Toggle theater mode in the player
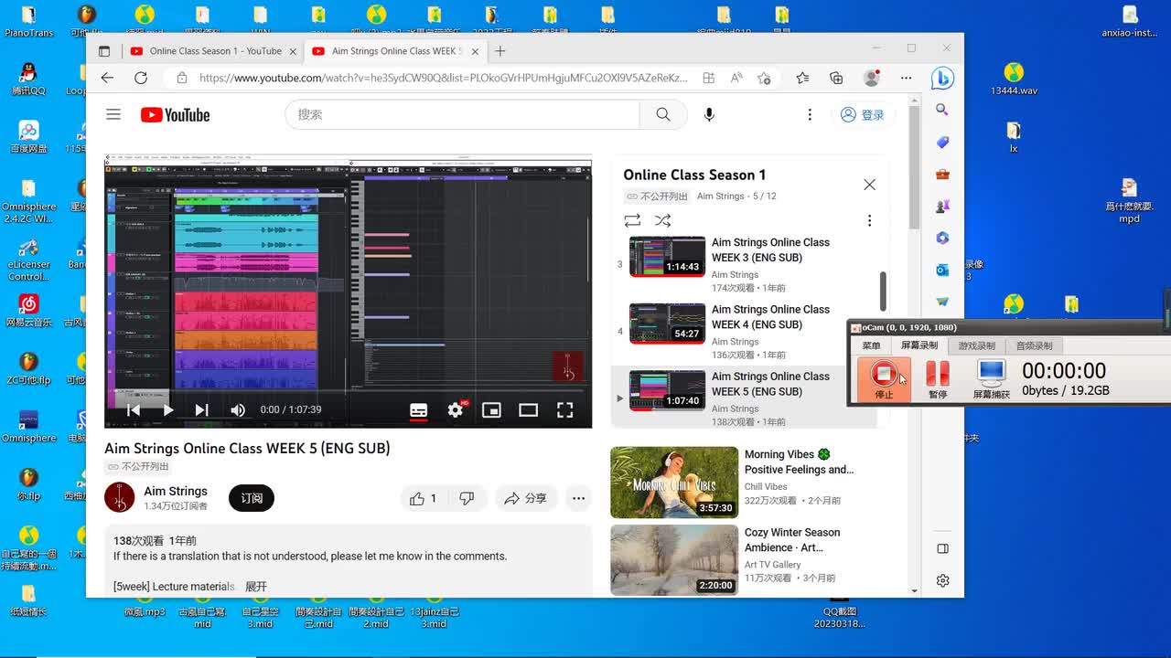The image size is (1171, 658). pyautogui.click(x=528, y=410)
